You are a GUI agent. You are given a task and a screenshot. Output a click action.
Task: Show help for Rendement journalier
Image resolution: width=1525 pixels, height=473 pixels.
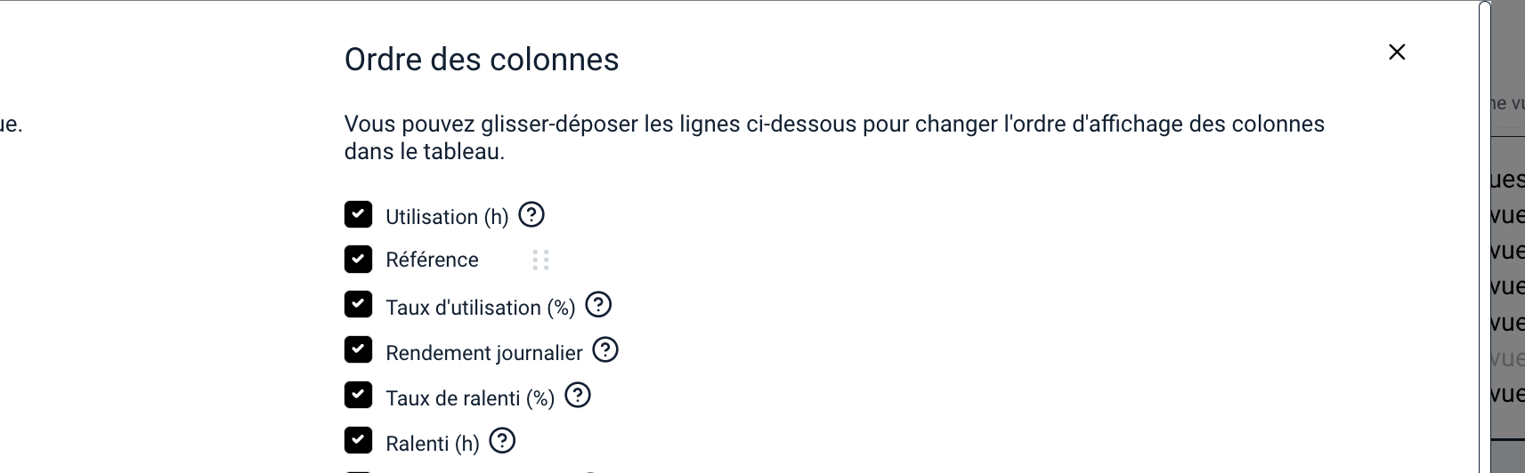point(605,350)
